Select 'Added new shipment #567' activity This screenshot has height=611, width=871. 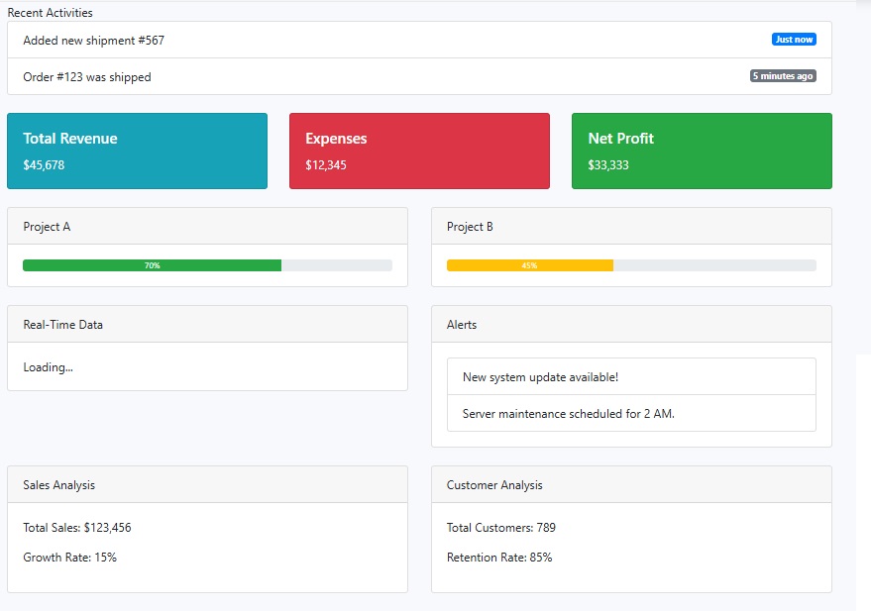pyautogui.click(x=94, y=41)
